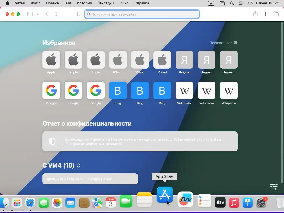Expand the С VM4 (10) device selector

pyautogui.click(x=78, y=165)
